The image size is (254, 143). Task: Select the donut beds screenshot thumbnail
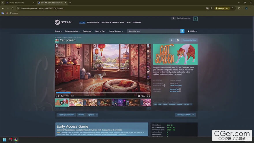point(76,103)
